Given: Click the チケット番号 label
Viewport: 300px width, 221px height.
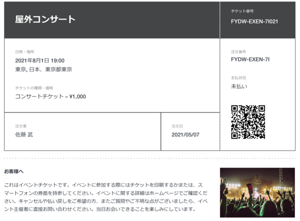Looking at the screenshot, I should [x=242, y=11].
